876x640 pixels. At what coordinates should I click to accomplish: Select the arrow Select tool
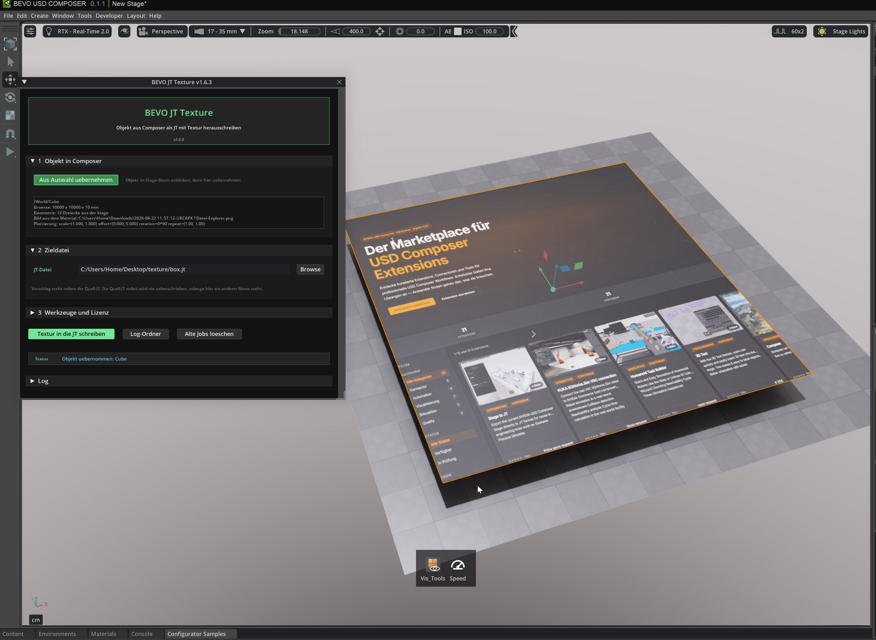11,61
